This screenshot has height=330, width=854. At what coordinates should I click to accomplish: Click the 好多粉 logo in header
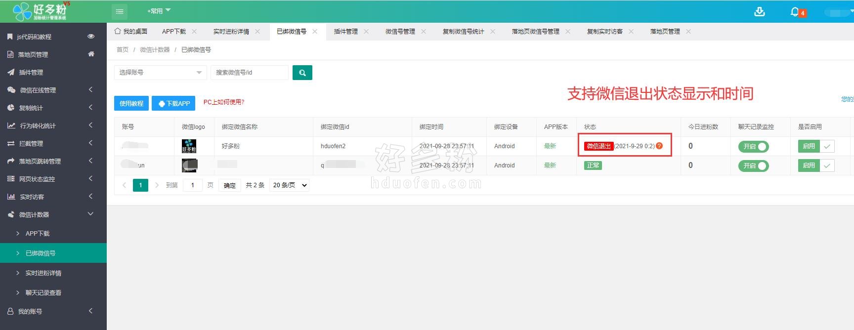coord(41,11)
